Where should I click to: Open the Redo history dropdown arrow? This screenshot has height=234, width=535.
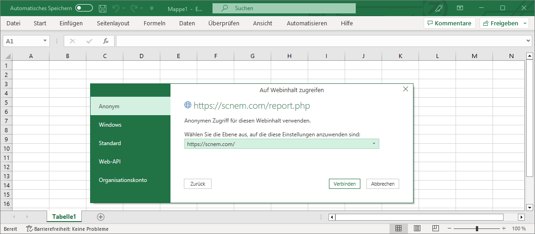coord(141,8)
